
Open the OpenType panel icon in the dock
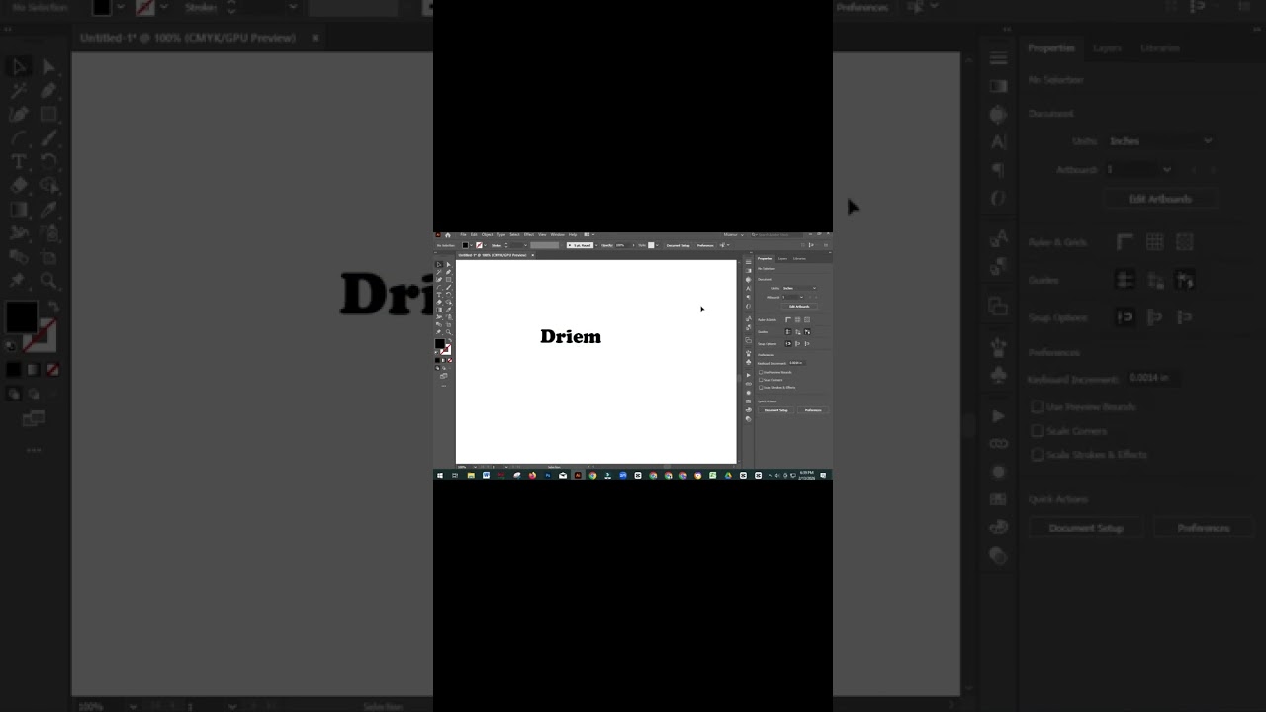click(x=748, y=306)
